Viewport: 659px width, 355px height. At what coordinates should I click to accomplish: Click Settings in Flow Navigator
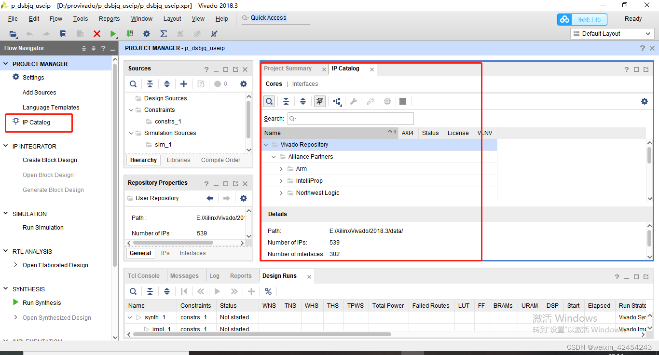33,78
